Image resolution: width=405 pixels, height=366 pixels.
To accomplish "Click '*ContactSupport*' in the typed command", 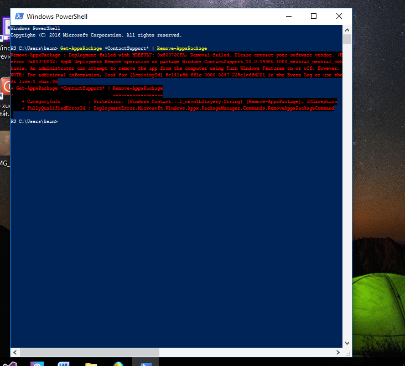I will pos(127,48).
